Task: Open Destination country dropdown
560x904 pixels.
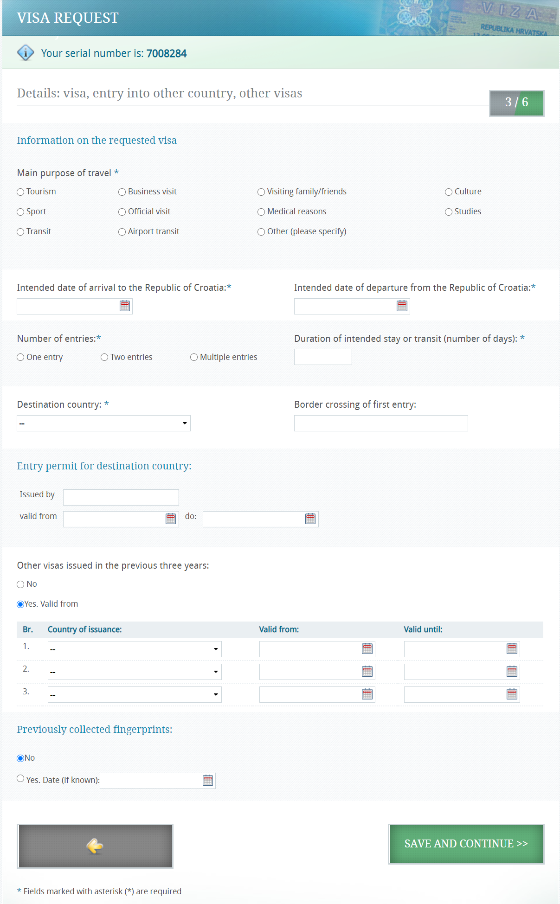Action: point(104,423)
